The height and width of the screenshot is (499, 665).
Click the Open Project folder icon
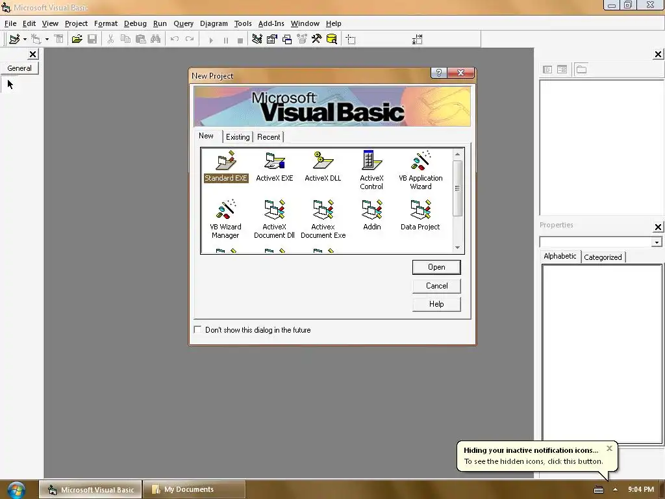coord(77,40)
